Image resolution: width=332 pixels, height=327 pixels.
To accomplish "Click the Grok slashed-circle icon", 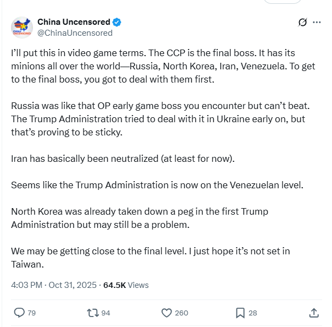I will 302,23.
